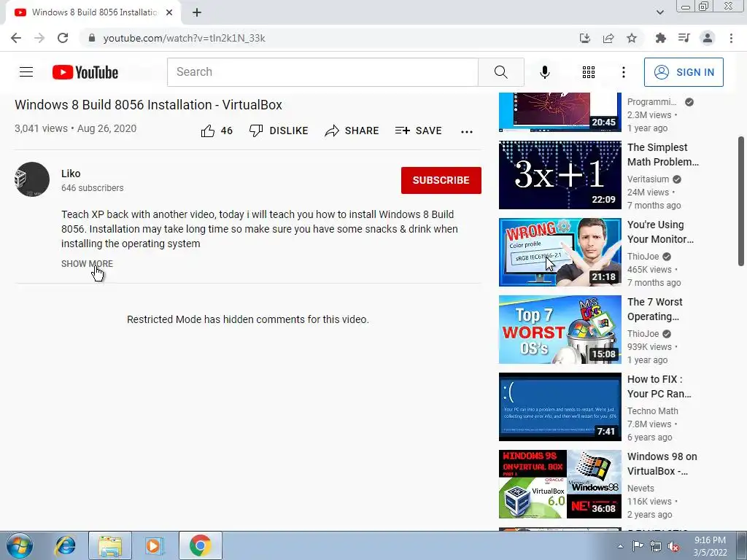
Task: Open media controls in Chrome toolbar
Action: click(684, 38)
